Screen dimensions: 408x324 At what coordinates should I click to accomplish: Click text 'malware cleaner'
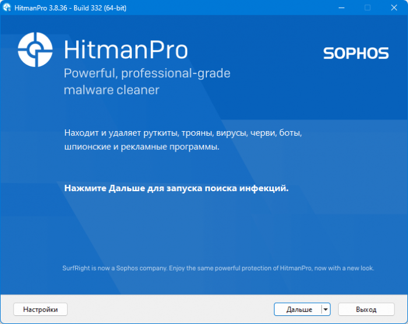pyautogui.click(x=111, y=90)
